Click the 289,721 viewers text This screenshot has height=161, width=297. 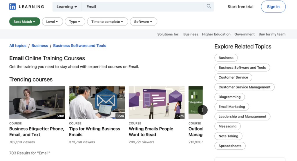142,142
